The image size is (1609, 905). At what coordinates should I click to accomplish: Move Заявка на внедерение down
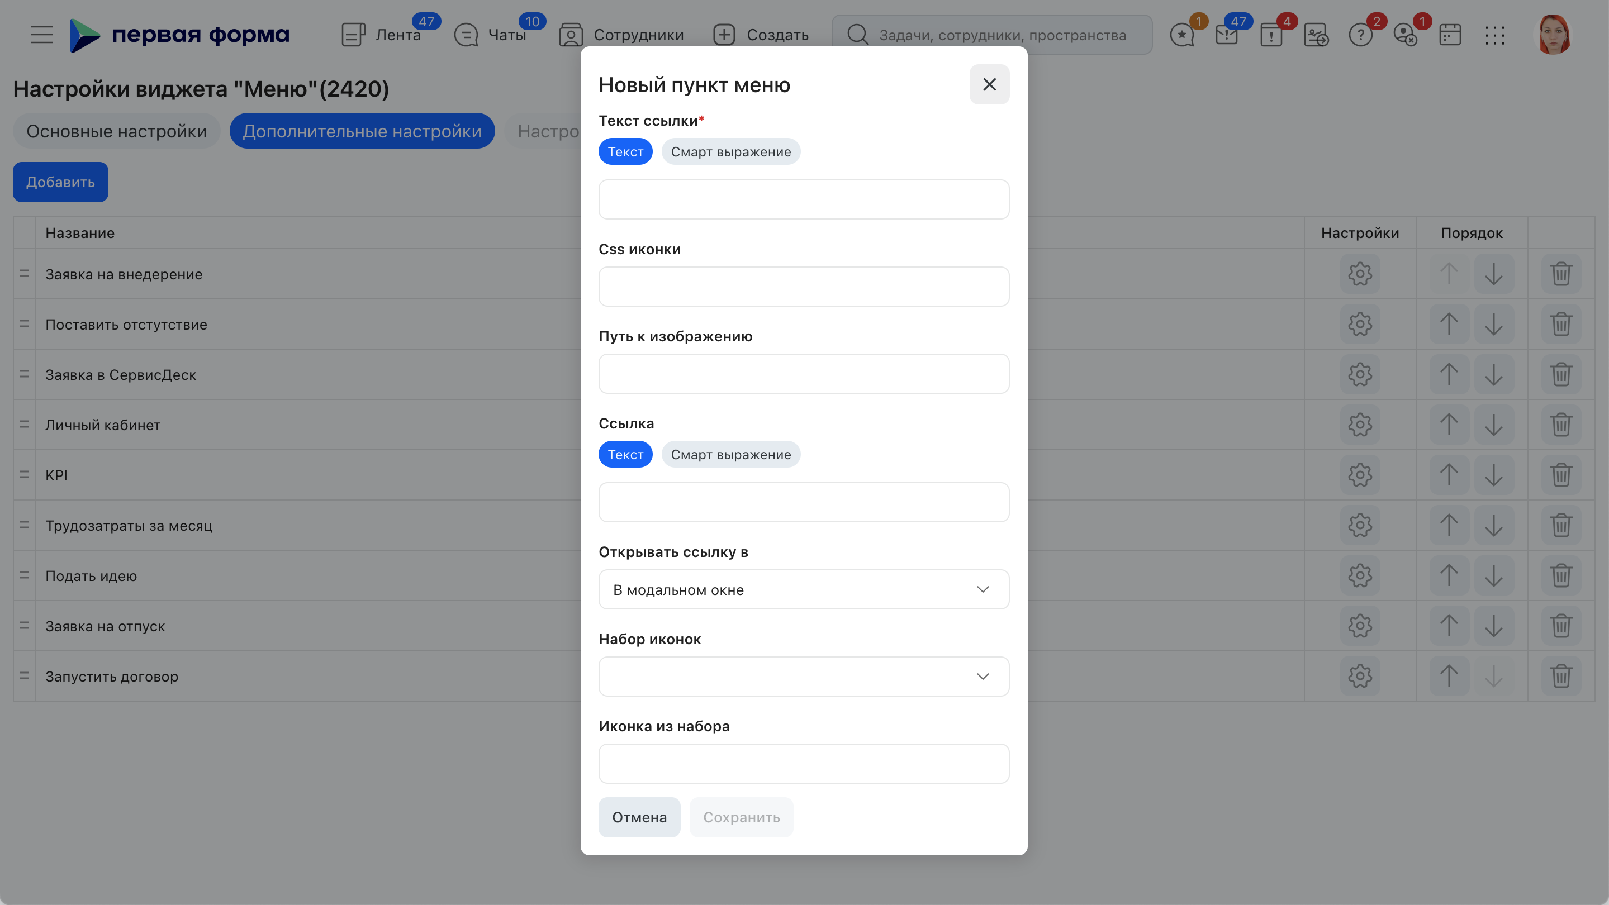pyautogui.click(x=1494, y=273)
